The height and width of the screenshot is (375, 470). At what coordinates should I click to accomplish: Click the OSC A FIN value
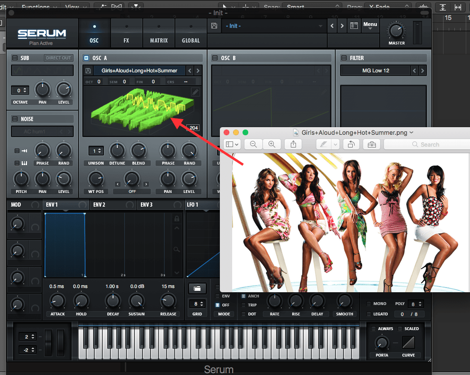[x=153, y=81]
